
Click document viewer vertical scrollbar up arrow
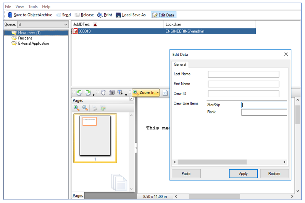click(298, 100)
